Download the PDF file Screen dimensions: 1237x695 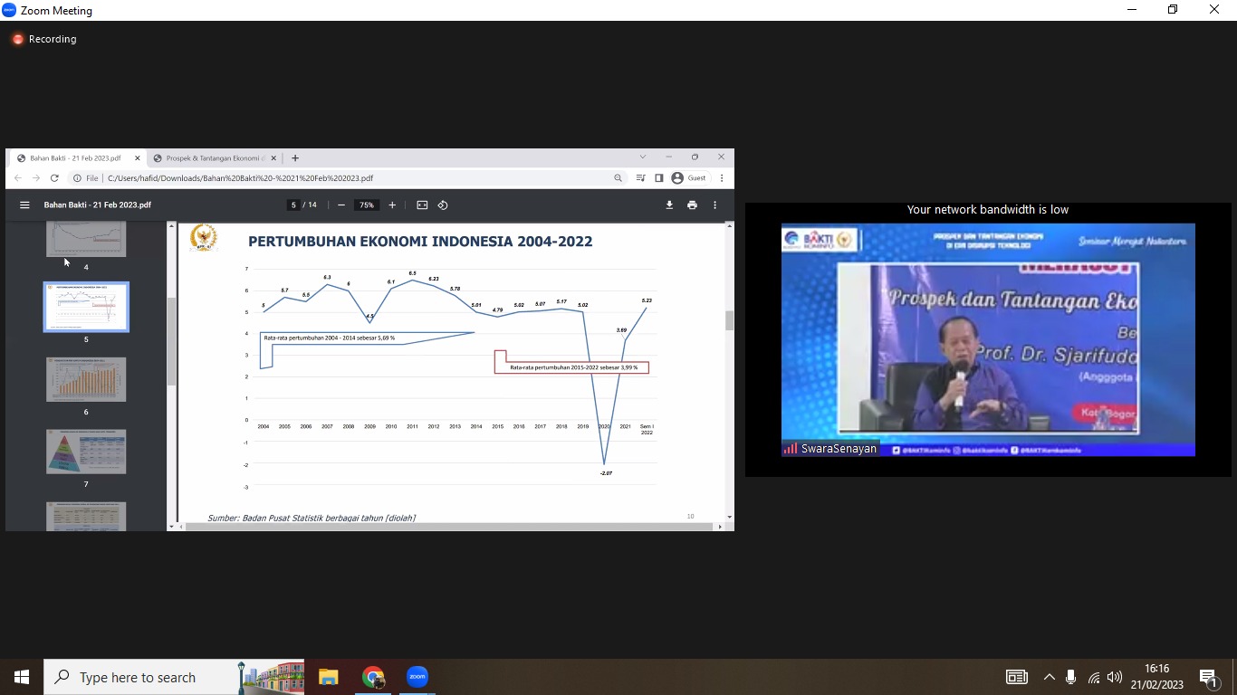pos(669,205)
